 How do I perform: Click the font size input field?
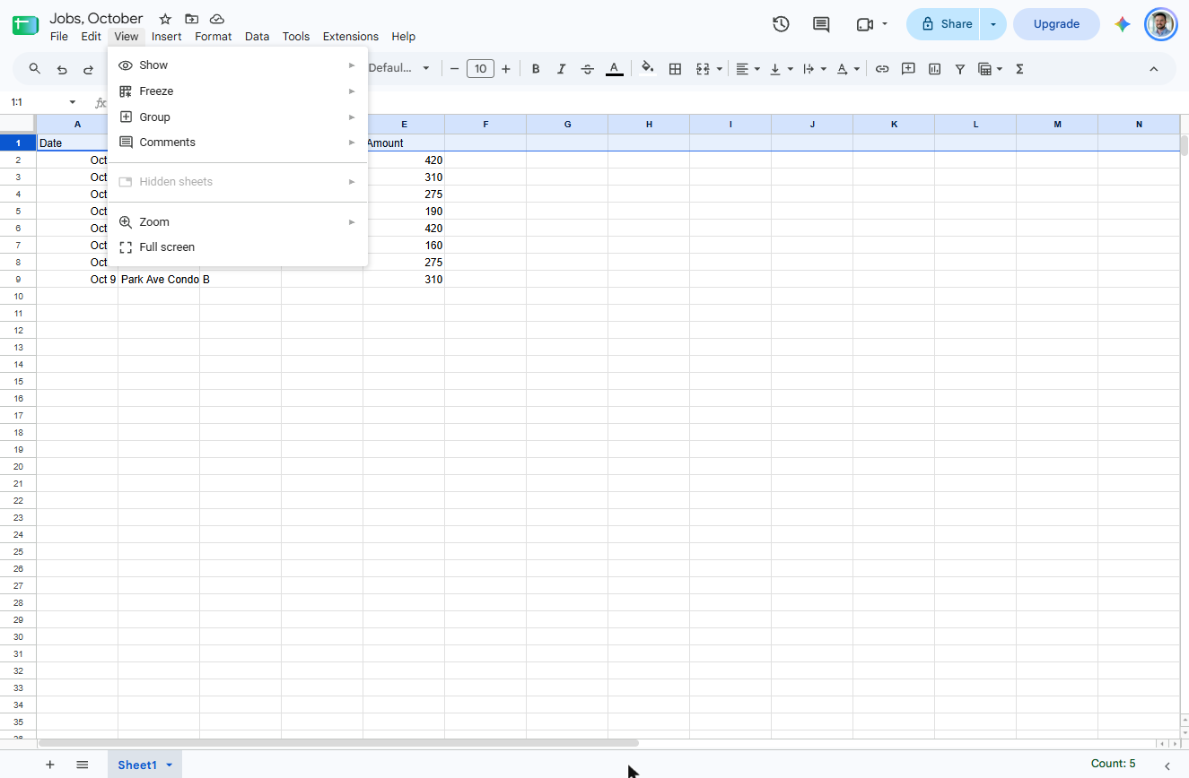coord(480,69)
